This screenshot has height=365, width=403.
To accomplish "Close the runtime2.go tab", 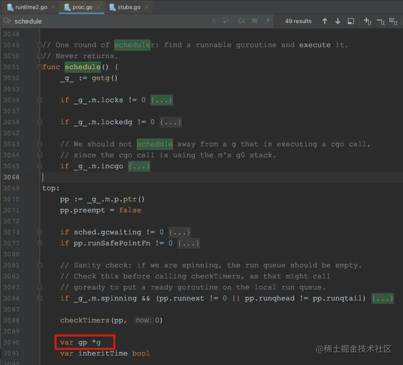I will coord(53,7).
